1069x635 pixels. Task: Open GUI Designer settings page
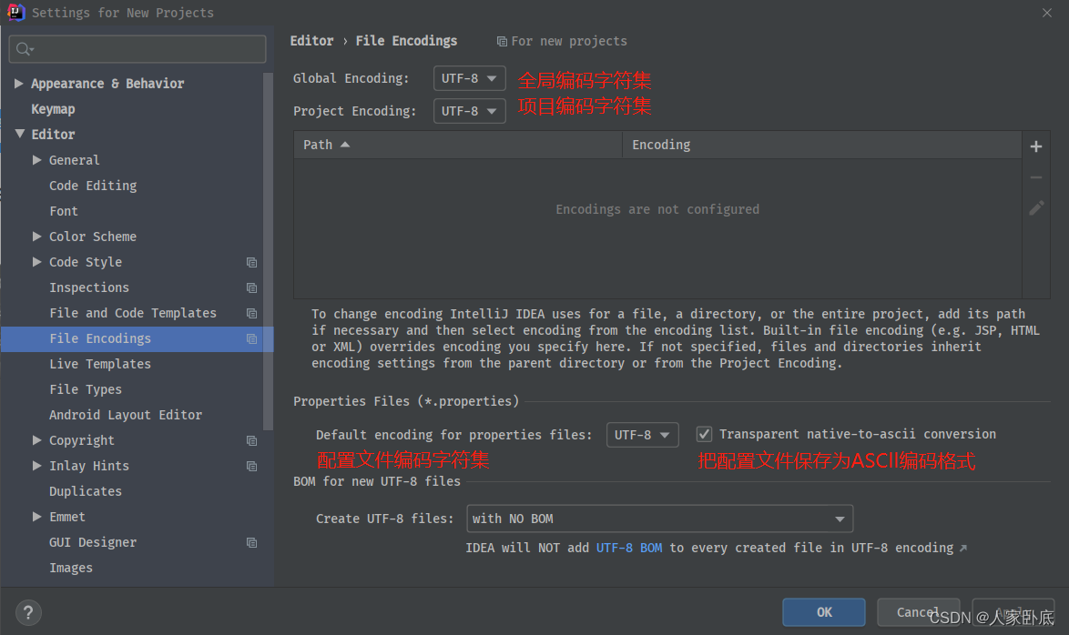coord(93,542)
